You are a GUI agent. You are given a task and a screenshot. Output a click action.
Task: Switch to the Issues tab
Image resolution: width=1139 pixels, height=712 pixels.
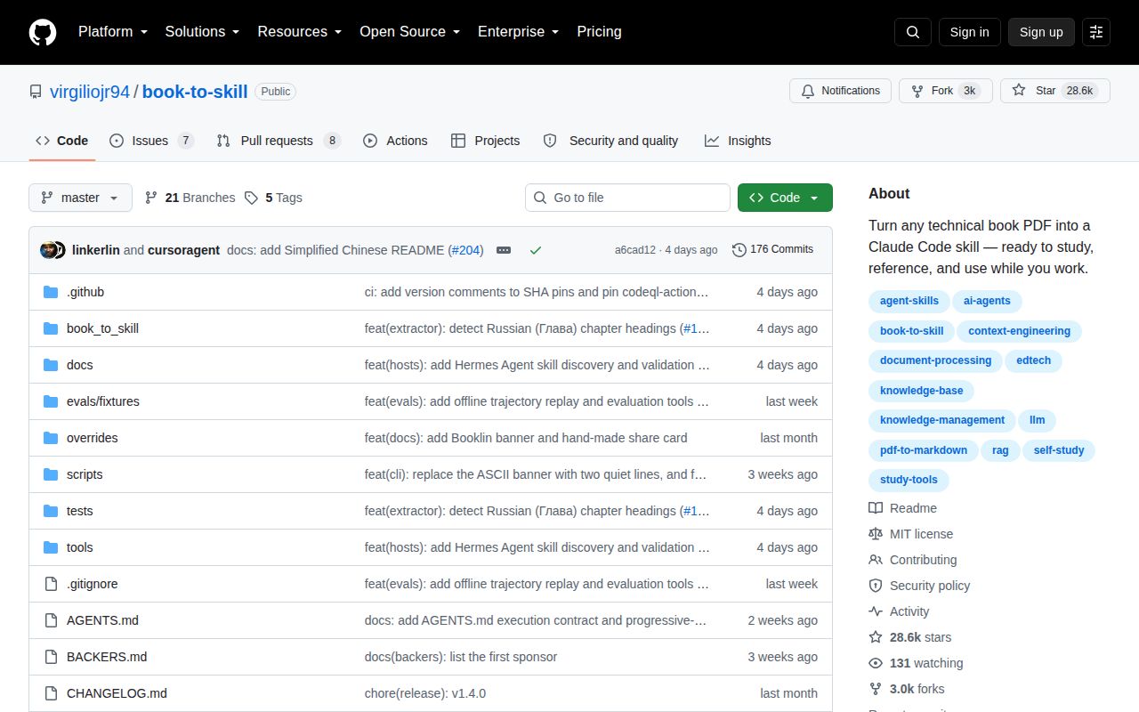[151, 141]
